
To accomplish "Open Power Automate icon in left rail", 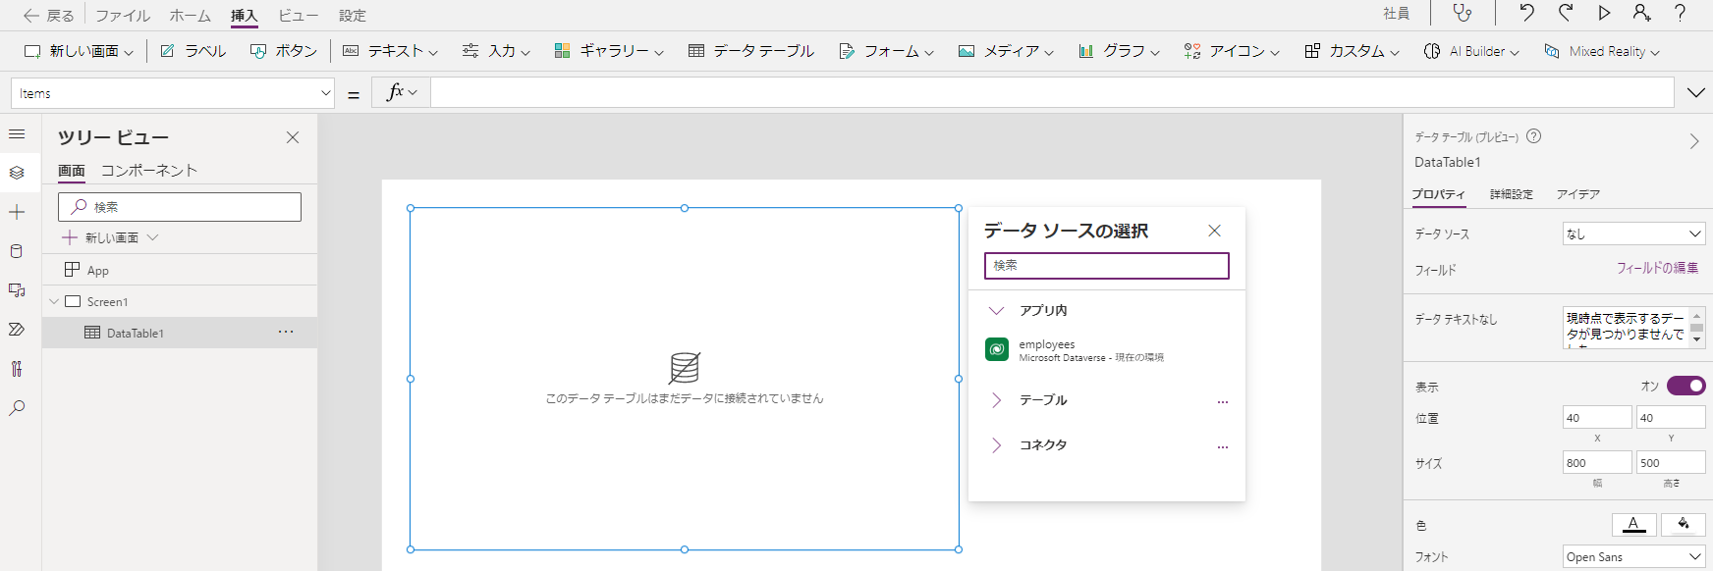I will pos(17,330).
